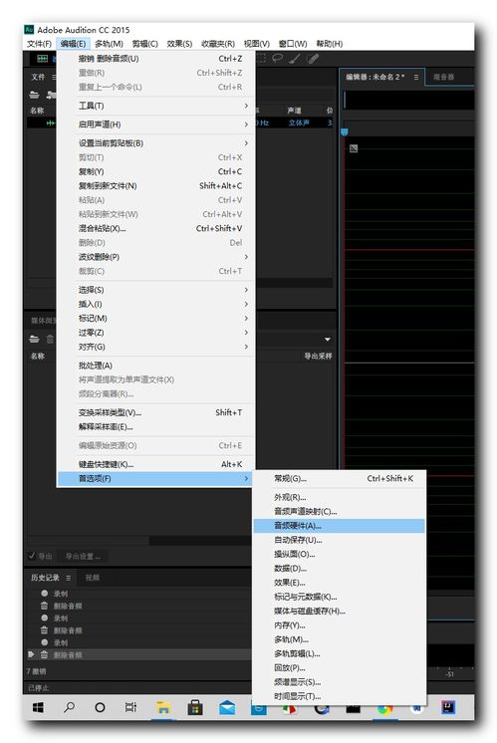Click the 导出设置 button

83,556
